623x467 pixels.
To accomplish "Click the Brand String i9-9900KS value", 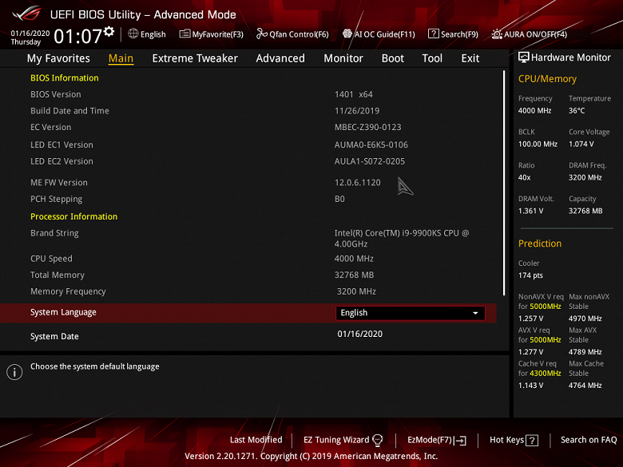I will click(x=402, y=238).
